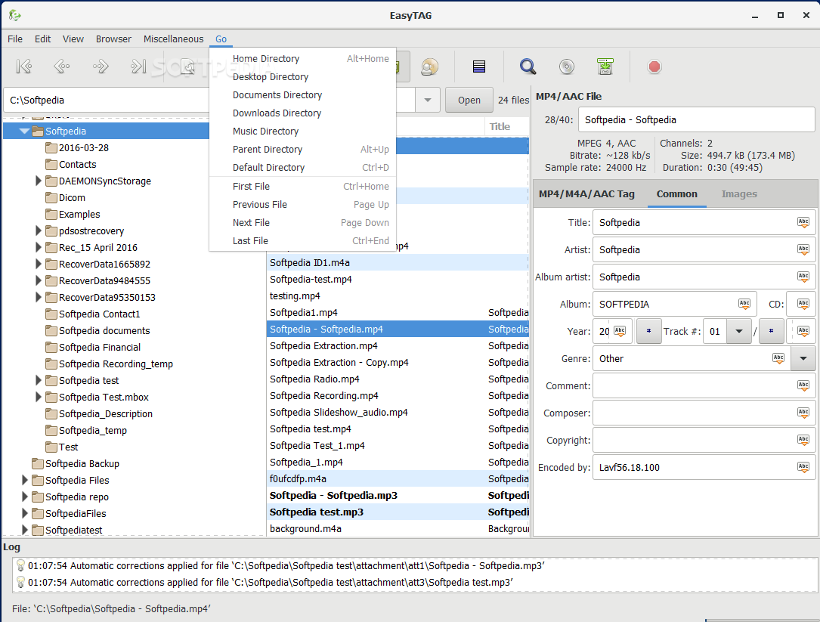This screenshot has width=820, height=622.
Task: Expand the DAEMONSyncStorage folder
Action: tap(39, 181)
